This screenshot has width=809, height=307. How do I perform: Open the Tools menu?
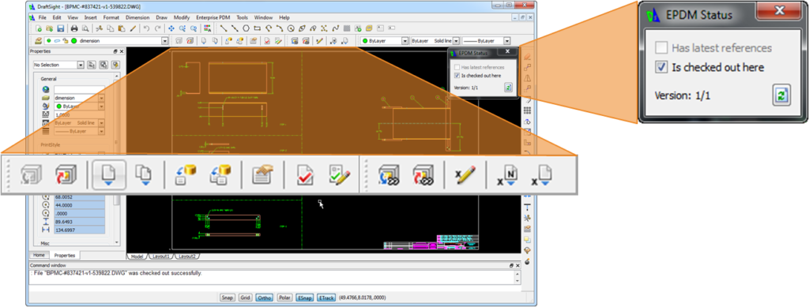tap(243, 17)
